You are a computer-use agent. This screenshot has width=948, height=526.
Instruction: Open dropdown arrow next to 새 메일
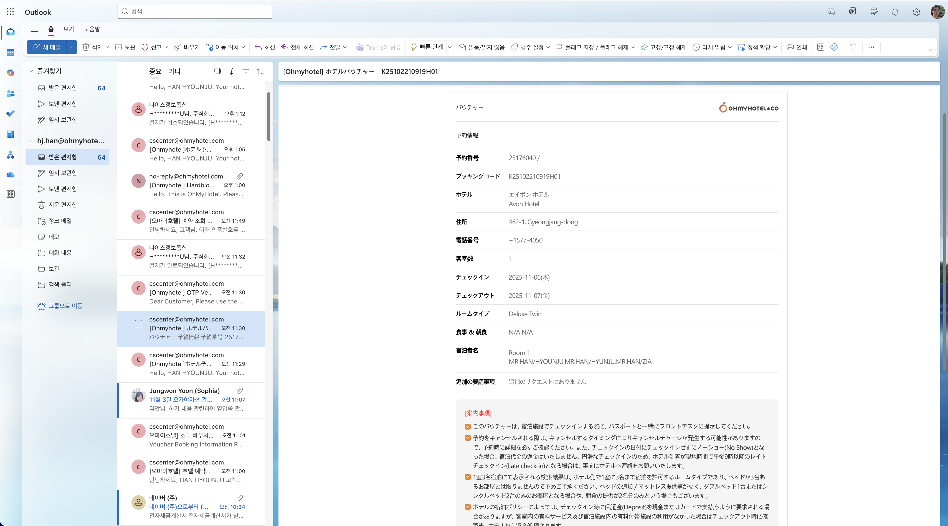pyautogui.click(x=71, y=47)
